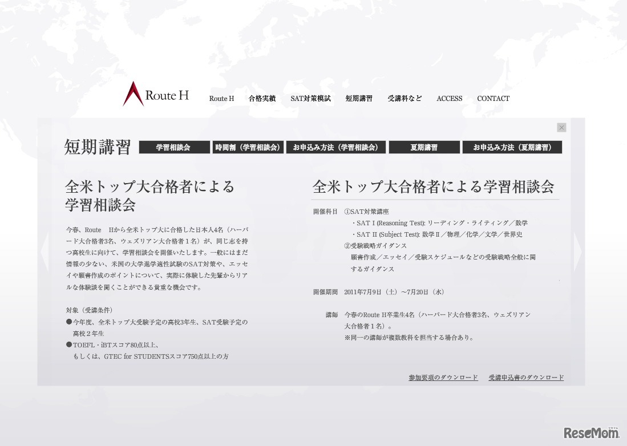Click the 受講申込書のダウンロード link

point(525,377)
